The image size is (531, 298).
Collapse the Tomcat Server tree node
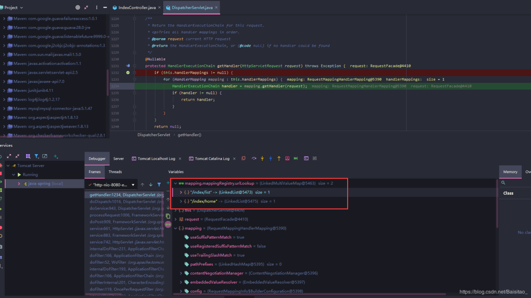tap(8, 166)
